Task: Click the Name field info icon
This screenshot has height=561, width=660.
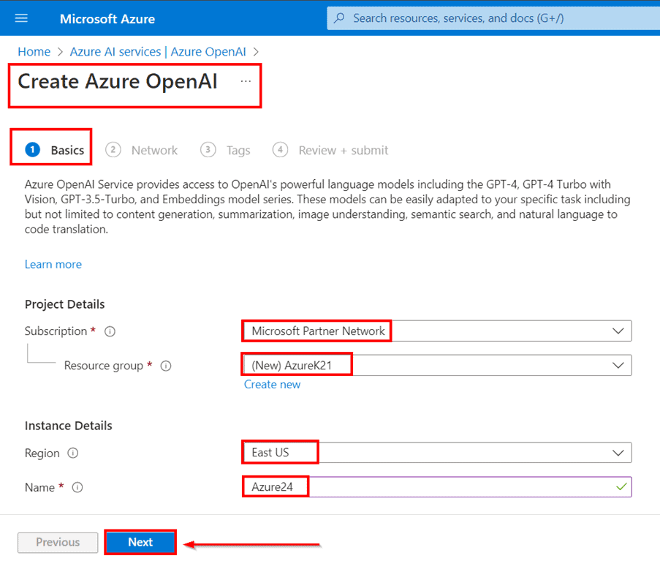Action: coord(78,488)
